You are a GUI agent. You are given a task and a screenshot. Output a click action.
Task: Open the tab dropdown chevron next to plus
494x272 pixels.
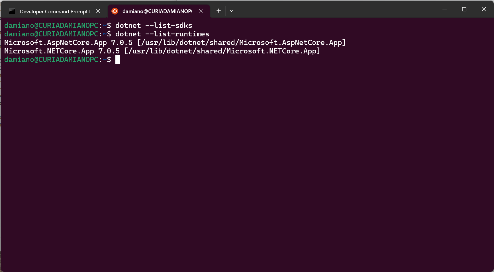pyautogui.click(x=231, y=11)
